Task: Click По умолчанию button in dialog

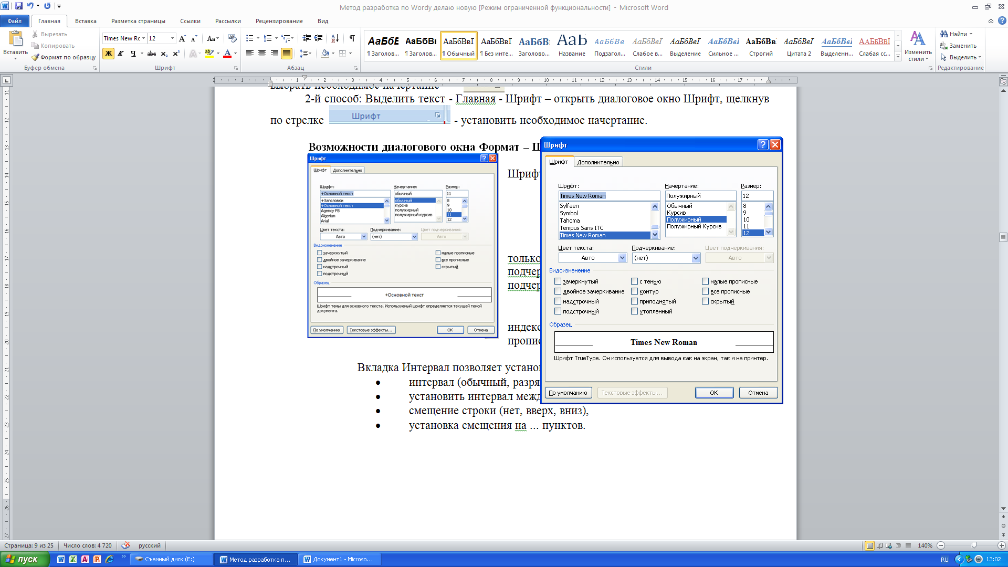Action: [x=568, y=393]
